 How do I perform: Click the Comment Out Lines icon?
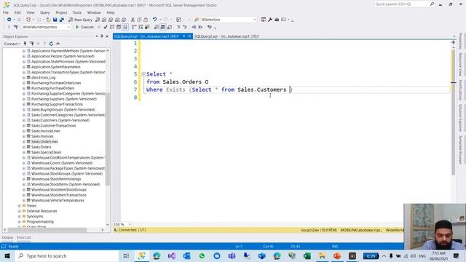click(178, 27)
